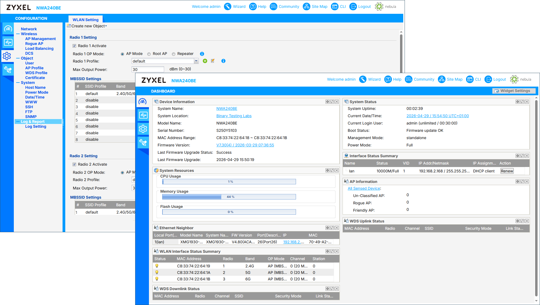Click the CLI icon in the WLAN Setting window
The width and height of the screenshot is (540, 305).
tap(335, 6)
